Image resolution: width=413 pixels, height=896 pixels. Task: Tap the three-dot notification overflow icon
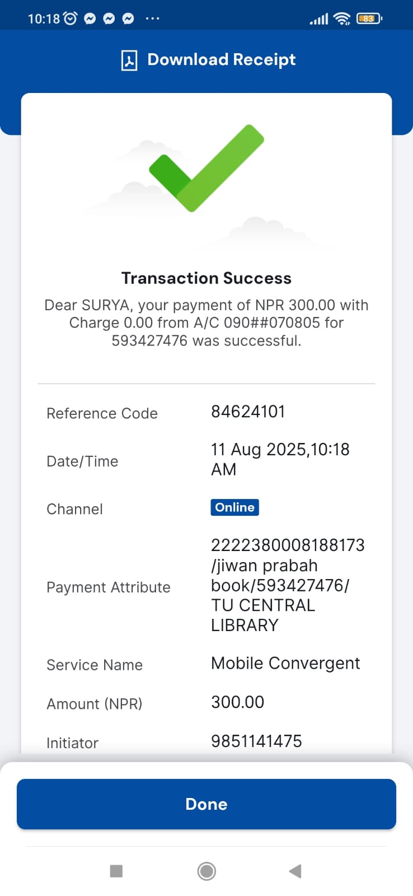tap(152, 18)
